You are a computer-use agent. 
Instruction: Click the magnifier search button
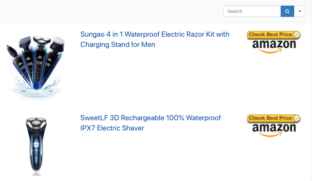[287, 11]
